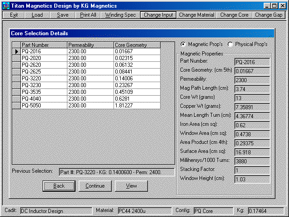Click core geometry value 0.08441
The height and width of the screenshot is (217, 289).
[137, 72]
